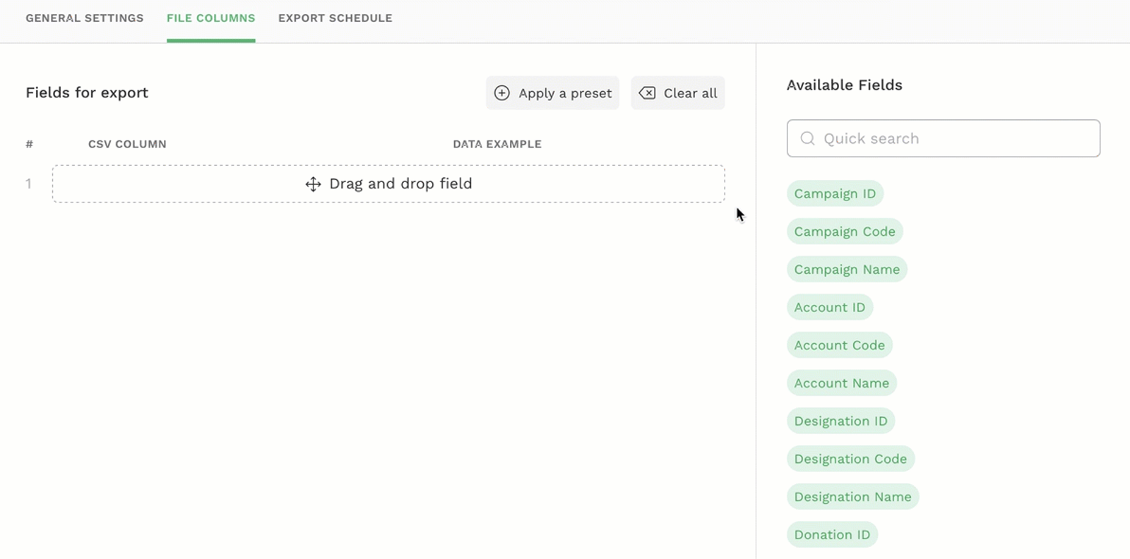1130x559 pixels.
Task: Select the Donation ID field chip
Action: coord(832,535)
